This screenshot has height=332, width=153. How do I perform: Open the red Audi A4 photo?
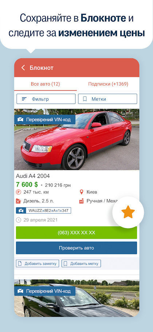click(76, 139)
